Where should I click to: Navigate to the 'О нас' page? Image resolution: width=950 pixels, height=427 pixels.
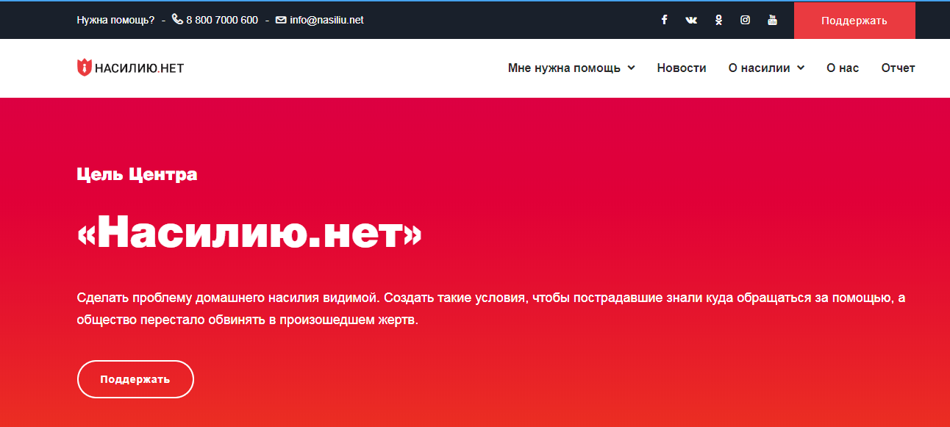point(843,68)
